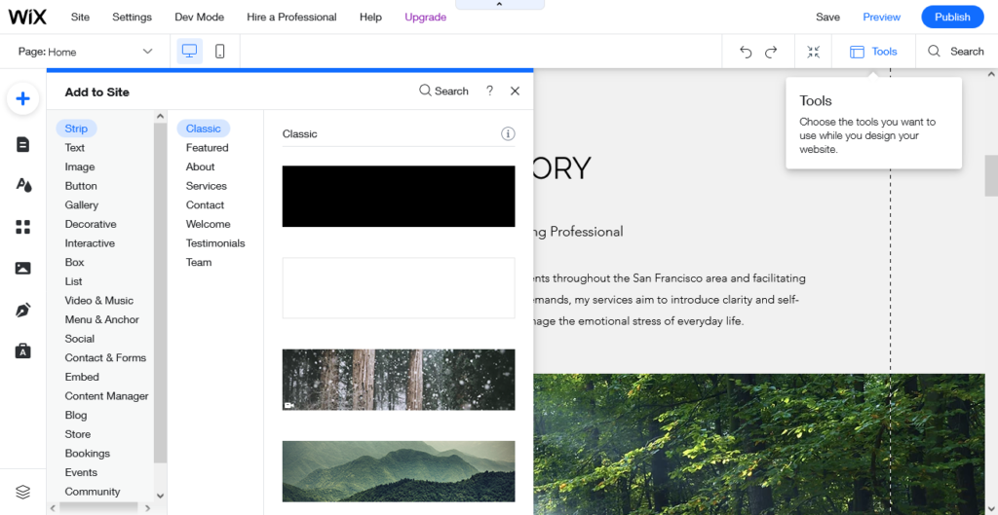Add the snowy forest video strip
The width and height of the screenshot is (998, 515).
pos(399,380)
